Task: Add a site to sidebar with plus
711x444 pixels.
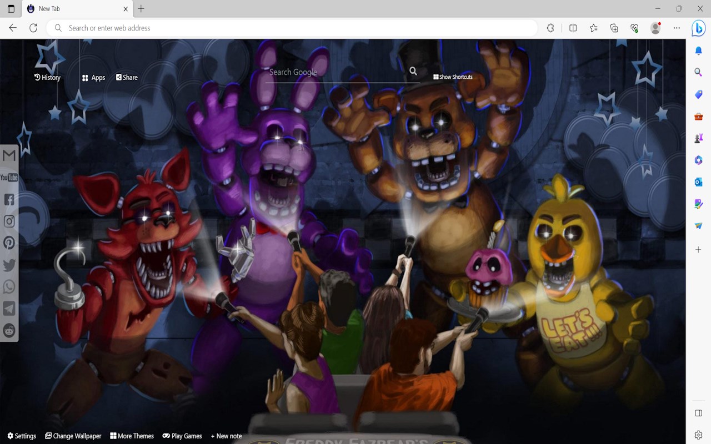Action: coord(699,250)
